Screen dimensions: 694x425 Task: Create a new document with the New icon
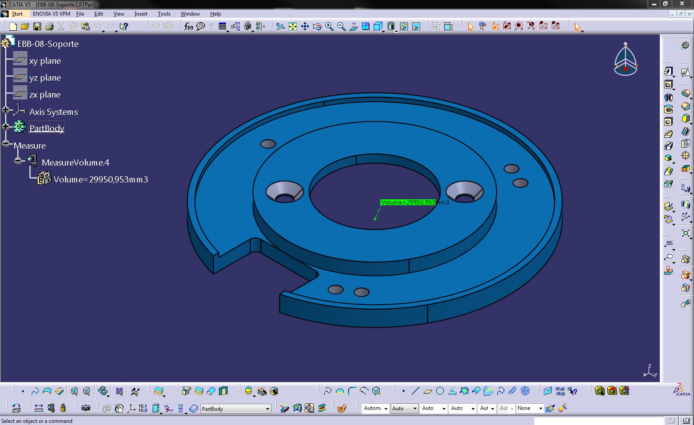pyautogui.click(x=13, y=27)
